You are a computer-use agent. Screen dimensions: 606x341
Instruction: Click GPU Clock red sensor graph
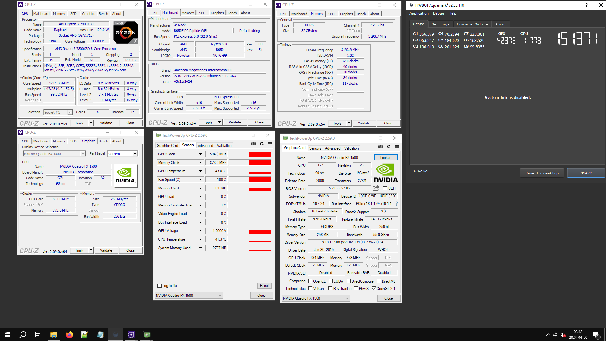250,154
